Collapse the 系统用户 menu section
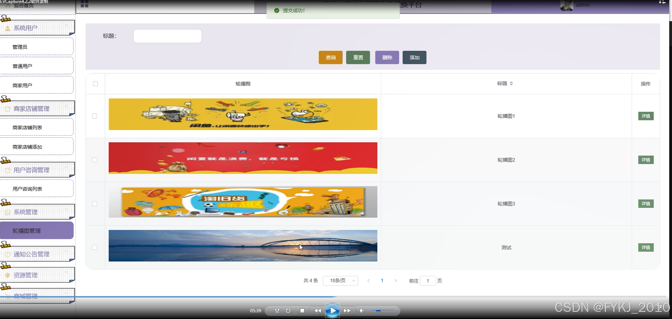Screen dimensions: 672x319 [x=66, y=25]
